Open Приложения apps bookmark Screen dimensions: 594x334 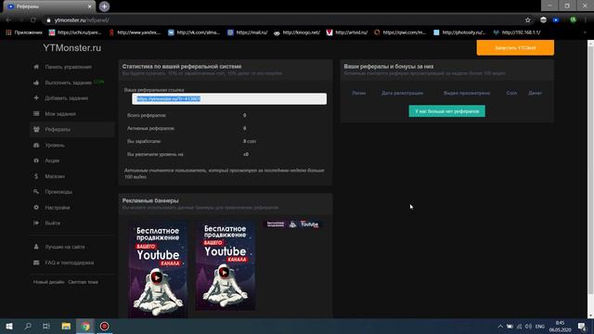point(24,32)
